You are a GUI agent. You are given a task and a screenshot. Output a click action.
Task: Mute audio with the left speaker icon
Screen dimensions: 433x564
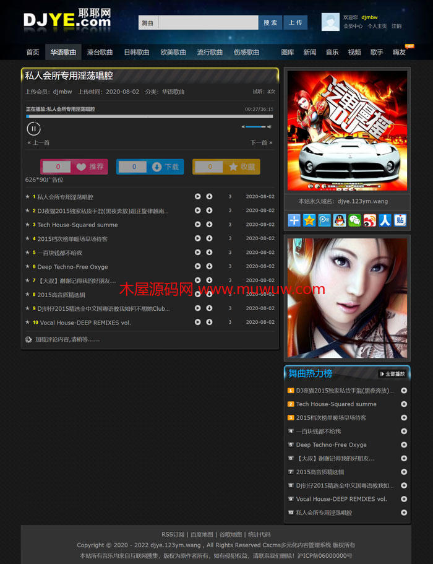(243, 127)
